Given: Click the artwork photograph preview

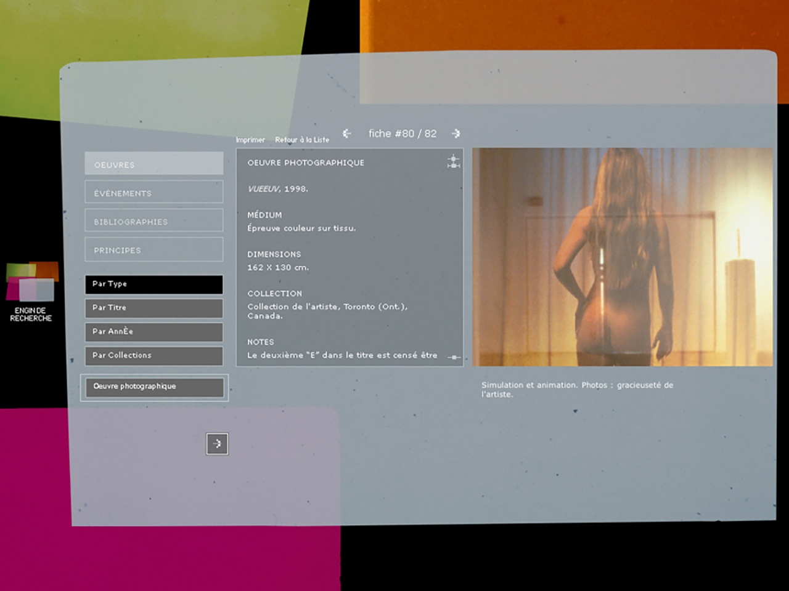Looking at the screenshot, I should 623,257.
